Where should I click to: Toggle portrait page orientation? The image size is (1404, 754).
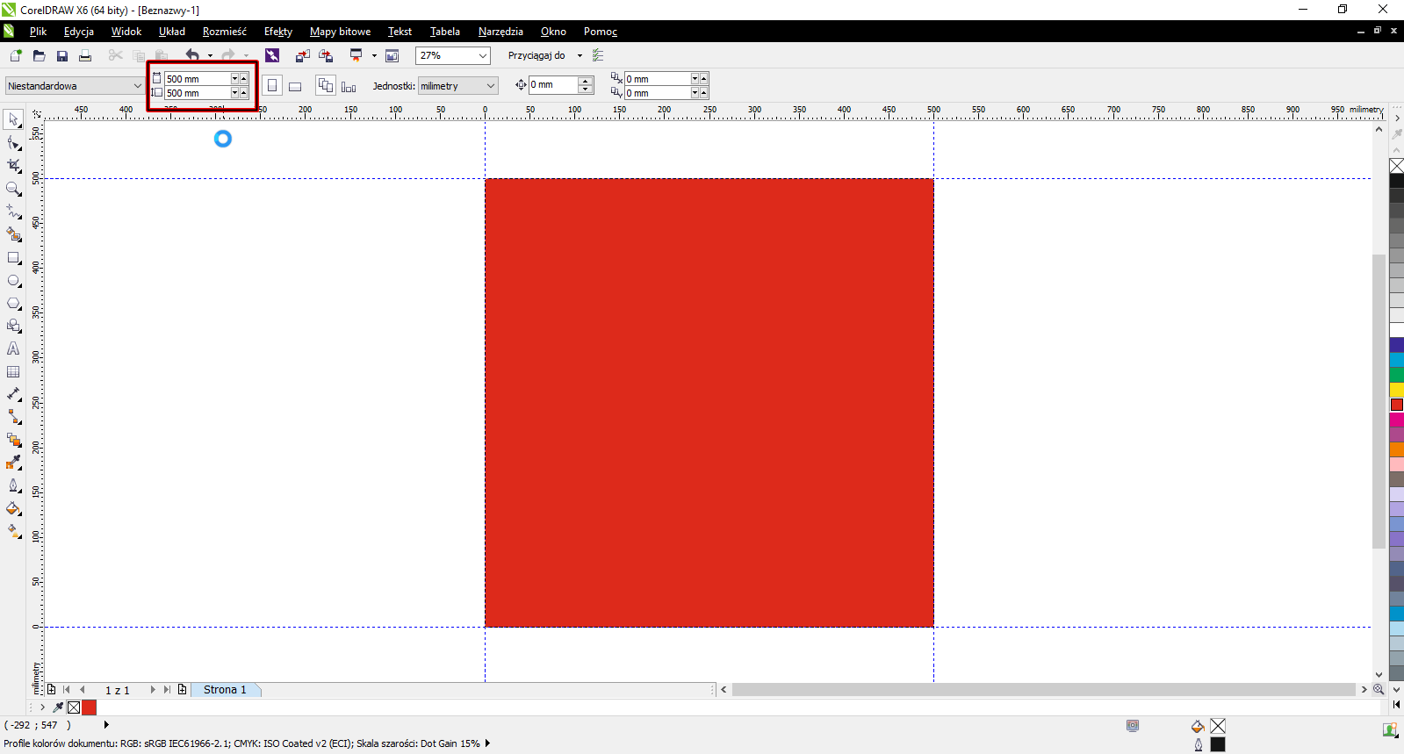coord(272,86)
